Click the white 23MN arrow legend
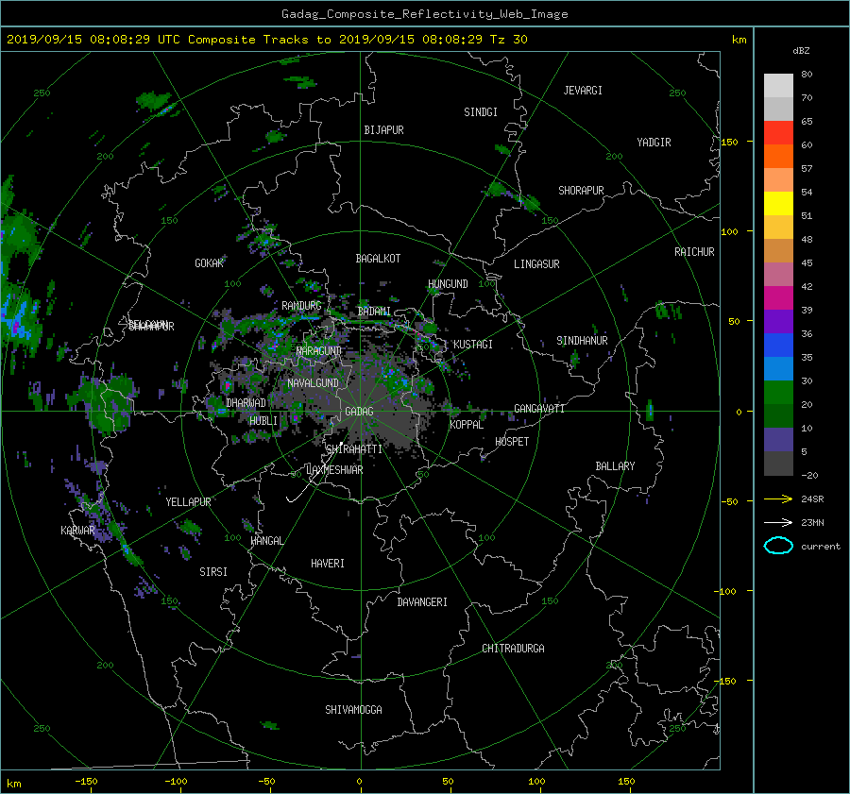Image resolution: width=850 pixels, height=794 pixels. tap(778, 522)
